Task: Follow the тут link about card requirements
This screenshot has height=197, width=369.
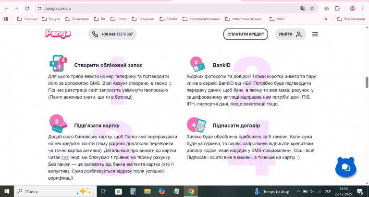Action: click(65, 157)
